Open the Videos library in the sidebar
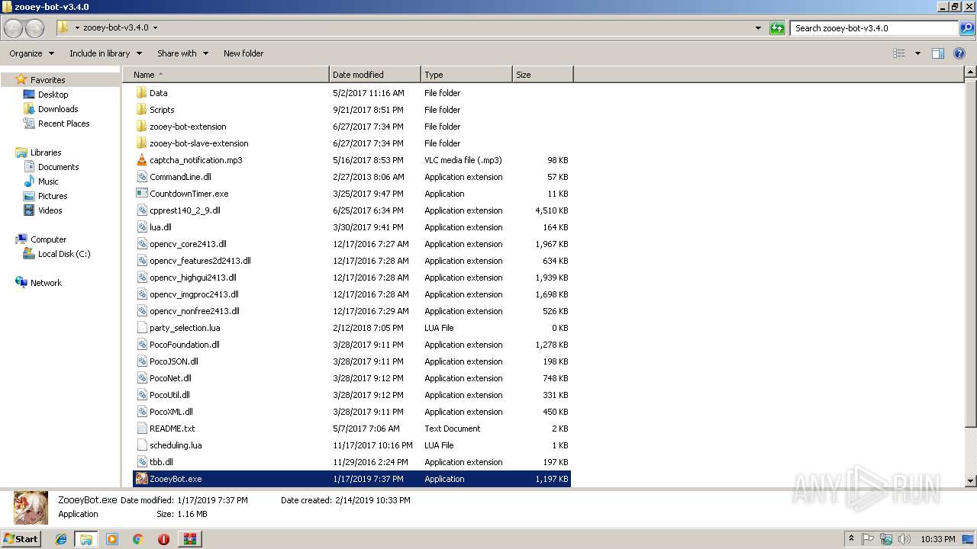Viewport: 977px width, 549px height. (x=50, y=210)
